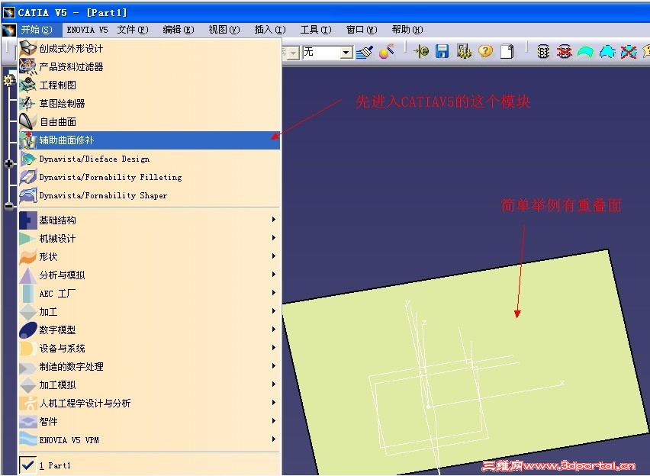Viewport: 650px width, 476px height.
Task: Select 创成式外形设计 workbench entry
Action: point(150,49)
